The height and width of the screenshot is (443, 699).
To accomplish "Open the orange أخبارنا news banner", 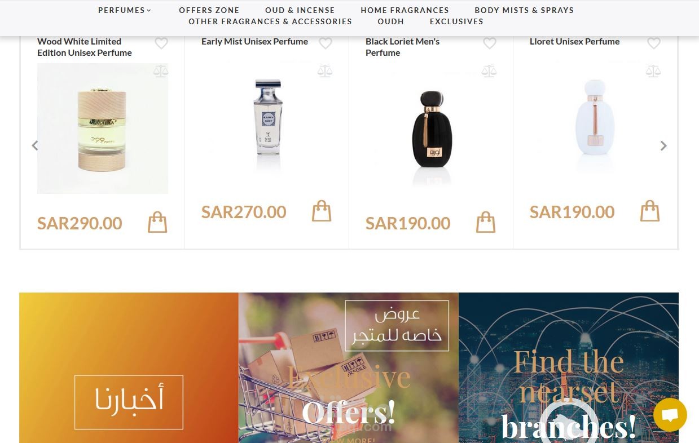I will pyautogui.click(x=129, y=367).
